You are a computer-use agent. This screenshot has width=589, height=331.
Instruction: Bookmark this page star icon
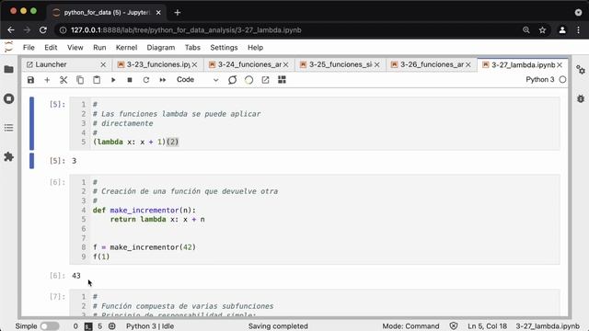pos(542,30)
